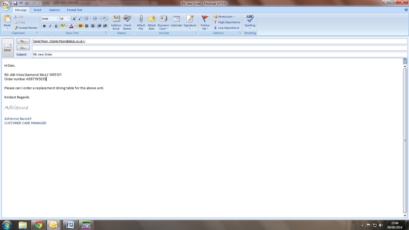Open the Format Text tab

(74, 10)
